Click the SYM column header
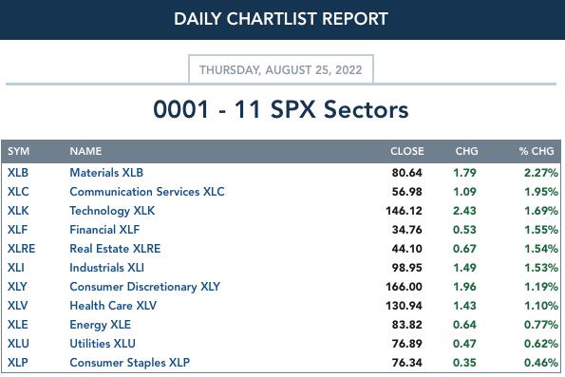The width and height of the screenshot is (565, 377). [18, 151]
